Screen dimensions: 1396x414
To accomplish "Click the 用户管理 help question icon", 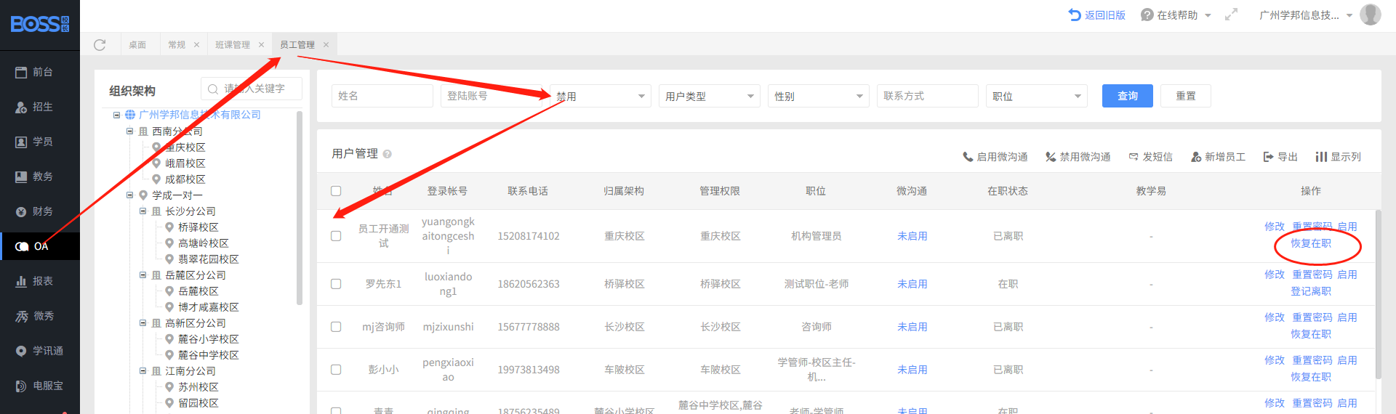I will point(388,154).
